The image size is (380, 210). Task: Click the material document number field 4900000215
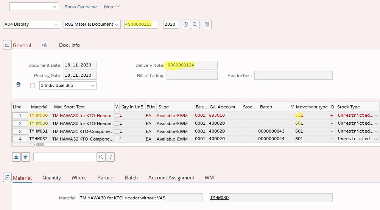140,25
